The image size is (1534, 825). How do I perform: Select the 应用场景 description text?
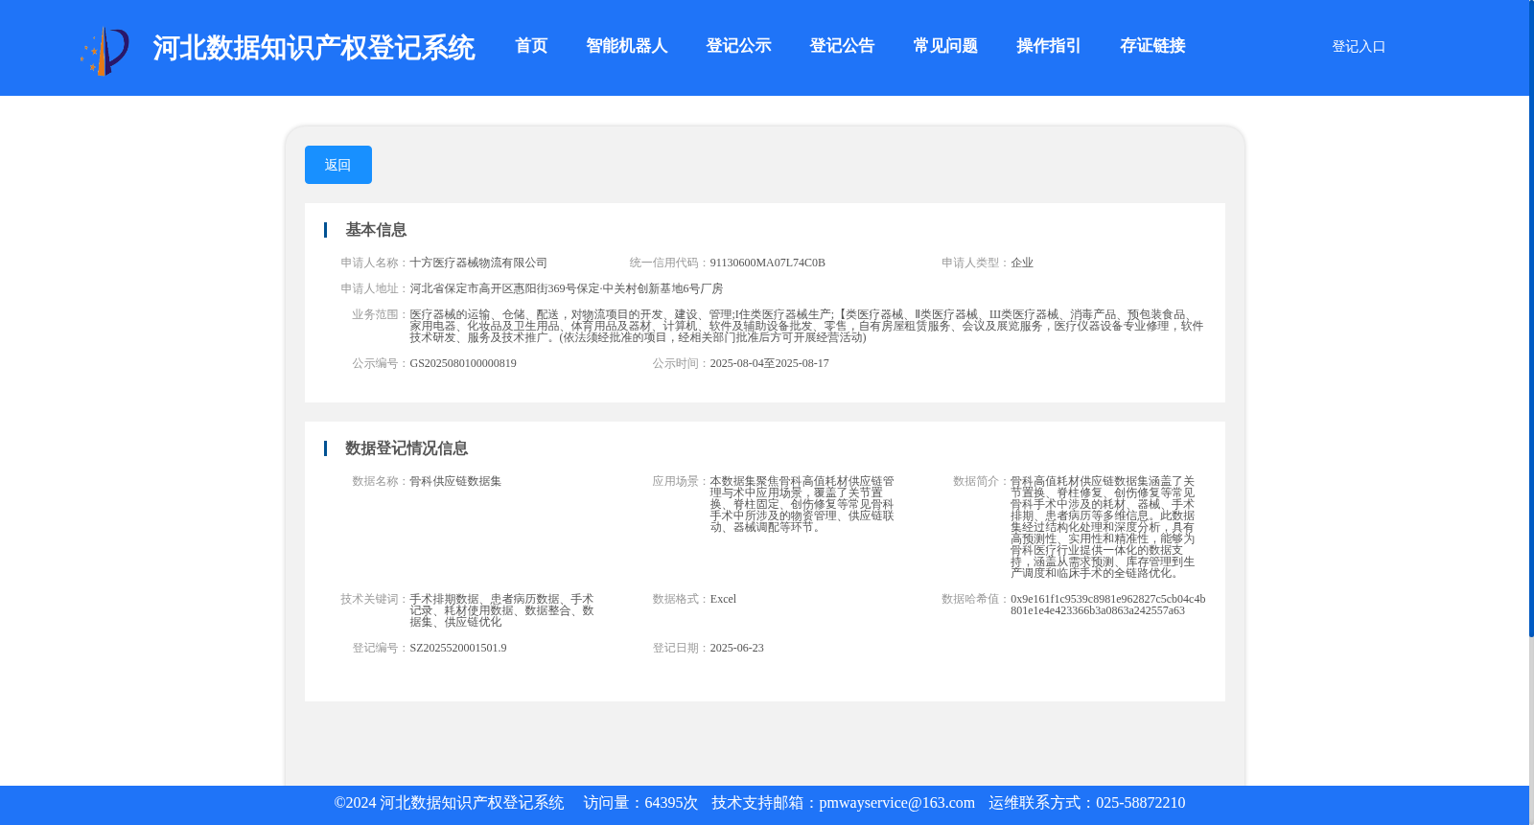point(802,504)
